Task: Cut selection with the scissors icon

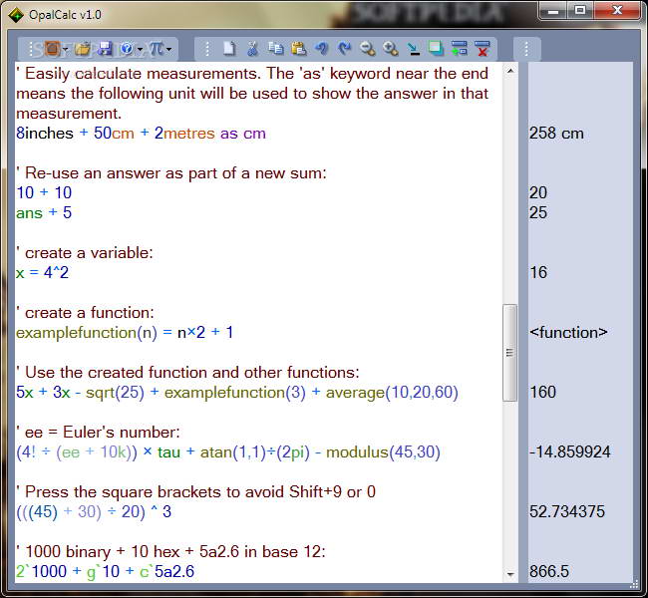Action: [252, 49]
